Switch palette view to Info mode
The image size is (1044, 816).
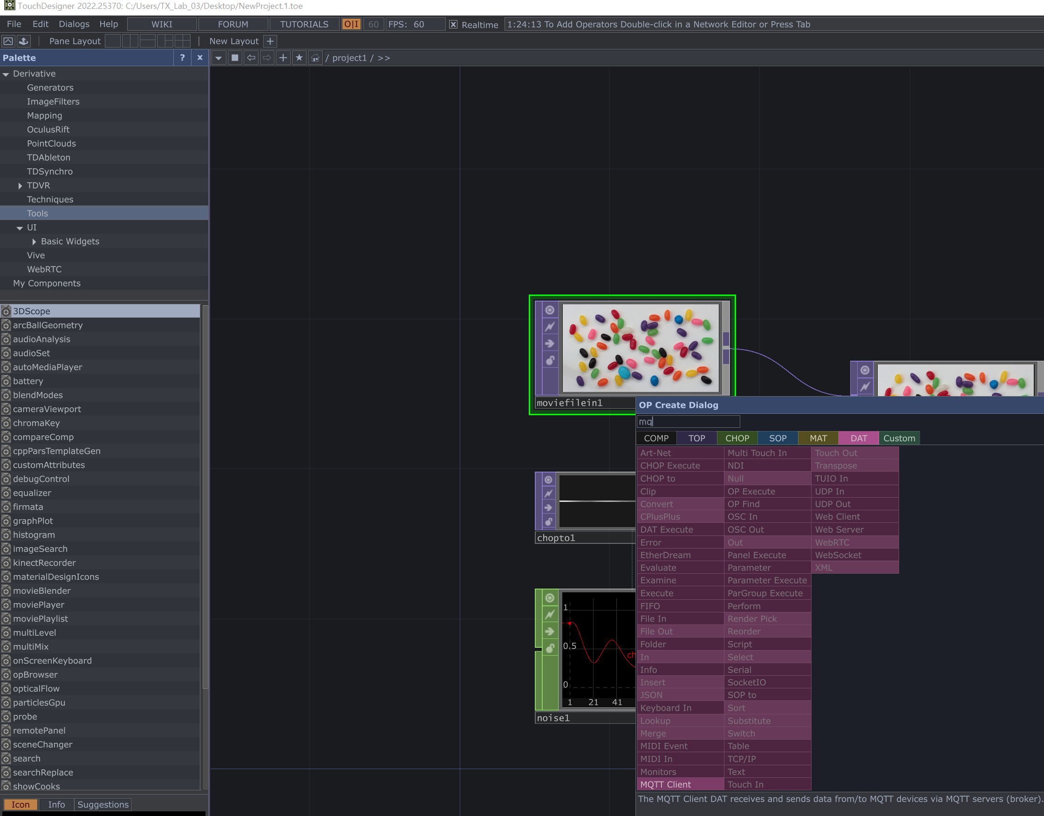[x=56, y=804]
